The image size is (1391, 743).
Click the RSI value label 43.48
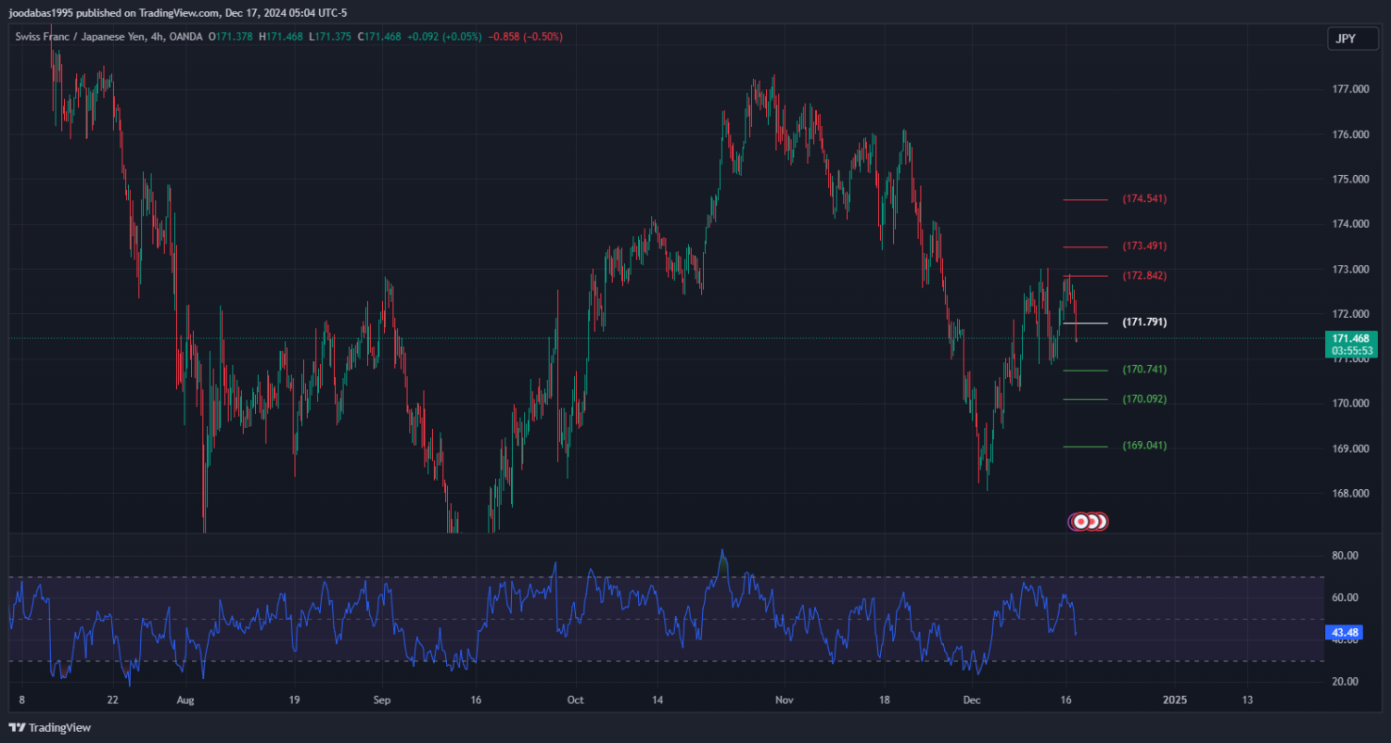[1344, 633]
